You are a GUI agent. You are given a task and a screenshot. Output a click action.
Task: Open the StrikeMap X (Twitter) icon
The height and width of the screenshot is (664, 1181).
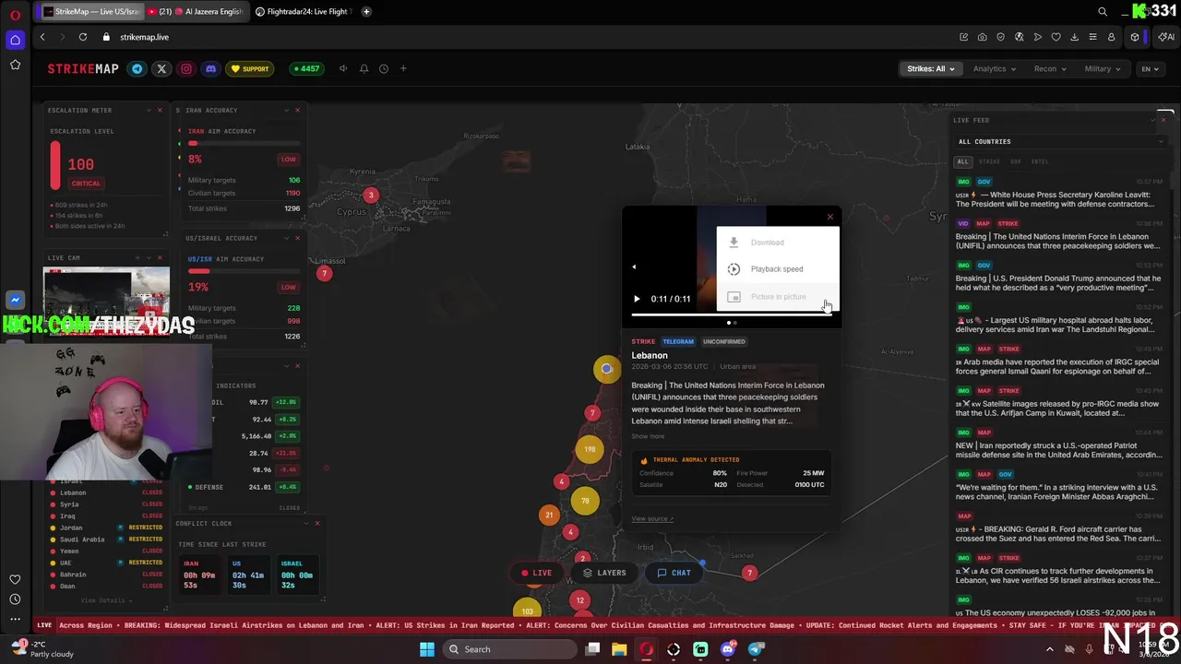(x=161, y=68)
